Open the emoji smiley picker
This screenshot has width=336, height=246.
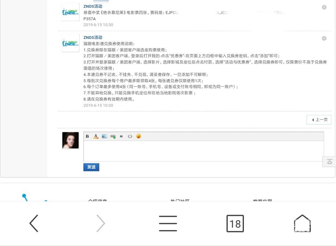(139, 136)
